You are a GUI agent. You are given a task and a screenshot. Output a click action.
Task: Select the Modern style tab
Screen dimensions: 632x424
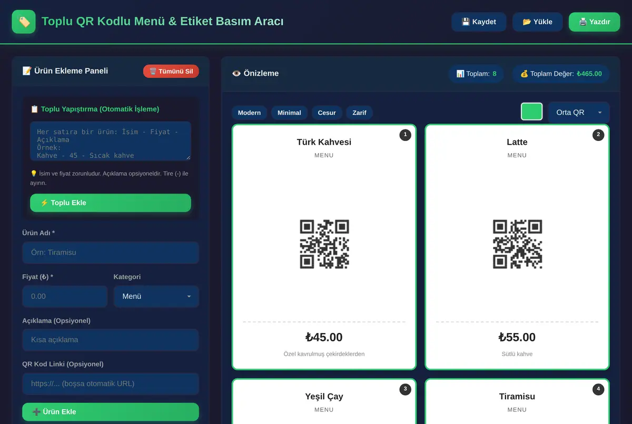pos(249,113)
